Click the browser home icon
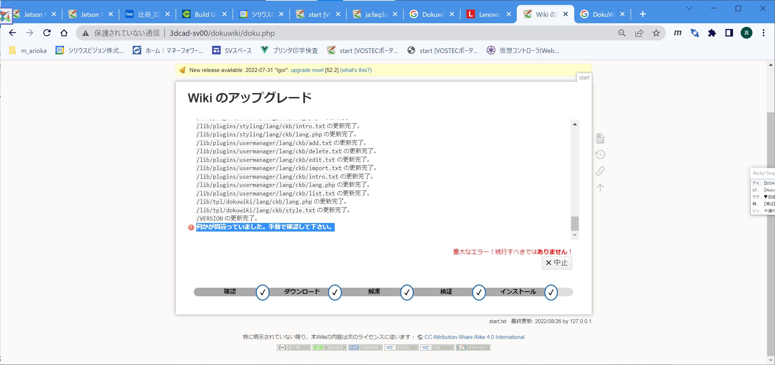This screenshot has height=365, width=775. [x=64, y=33]
